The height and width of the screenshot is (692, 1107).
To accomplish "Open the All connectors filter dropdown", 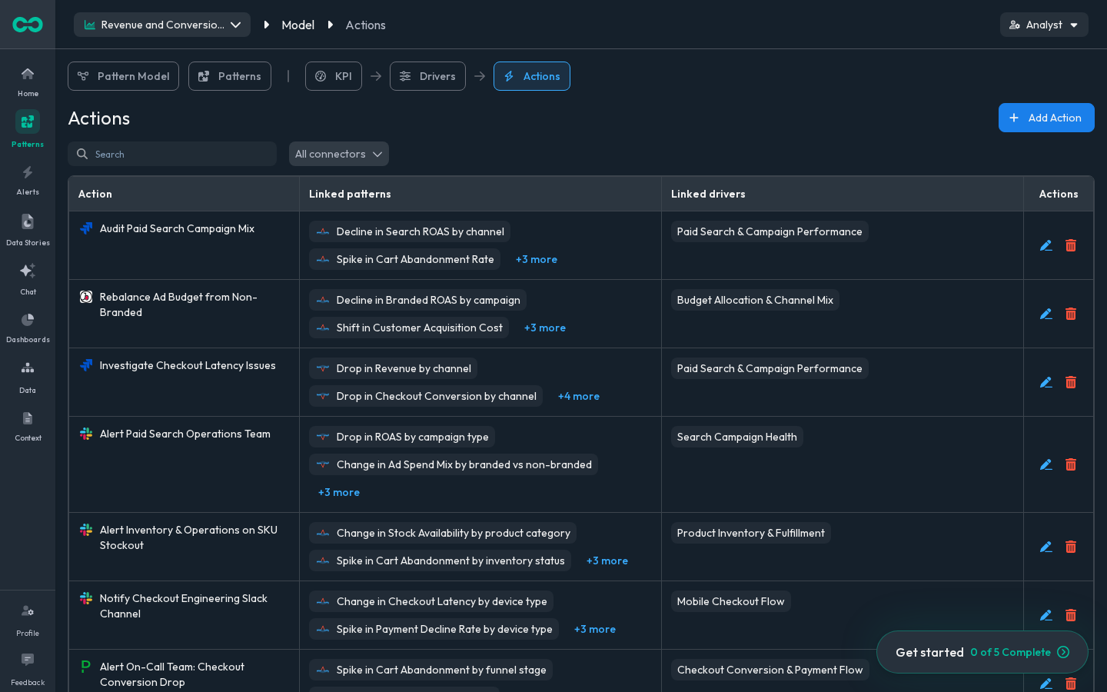I will [339, 154].
